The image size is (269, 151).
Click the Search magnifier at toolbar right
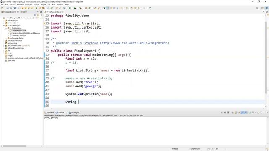[x=257, y=8]
